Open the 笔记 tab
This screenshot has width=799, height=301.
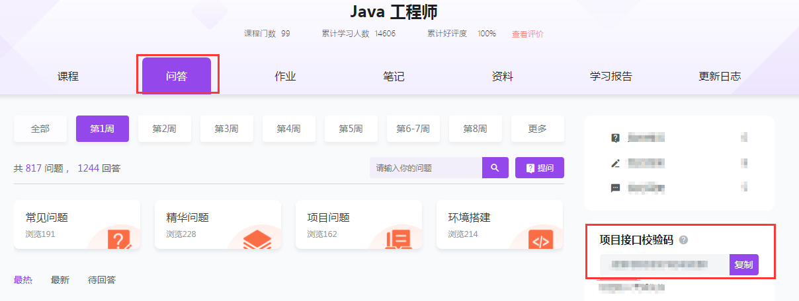(394, 77)
